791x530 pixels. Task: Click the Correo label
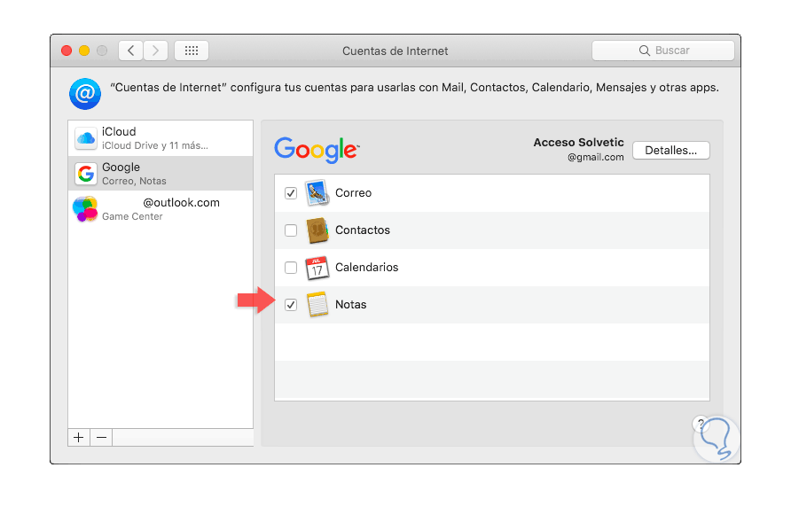[353, 193]
